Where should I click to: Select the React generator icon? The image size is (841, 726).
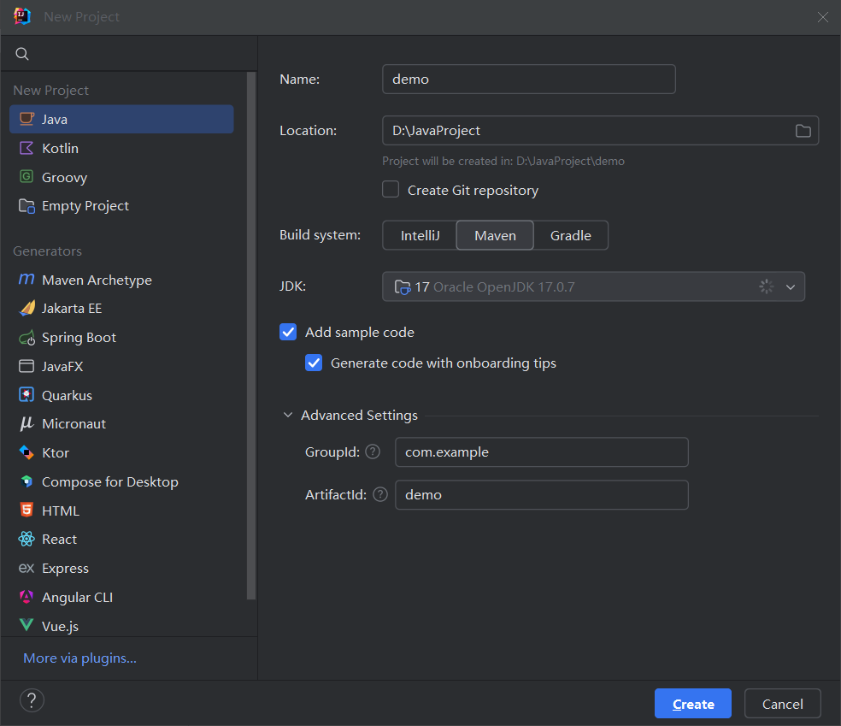26,540
